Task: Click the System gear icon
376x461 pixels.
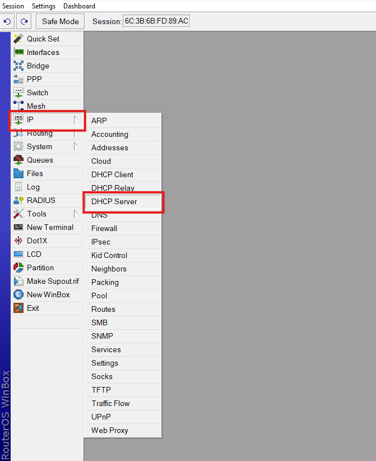Action: coord(18,146)
